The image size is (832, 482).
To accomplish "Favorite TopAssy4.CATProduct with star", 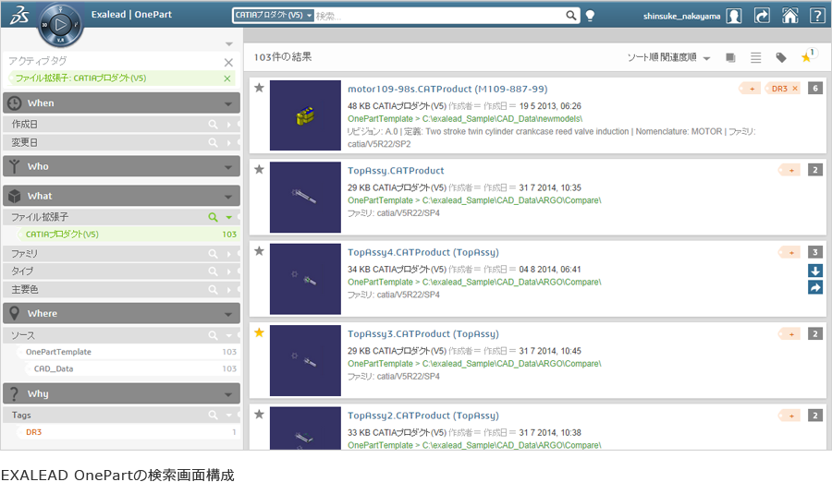I will click(259, 251).
